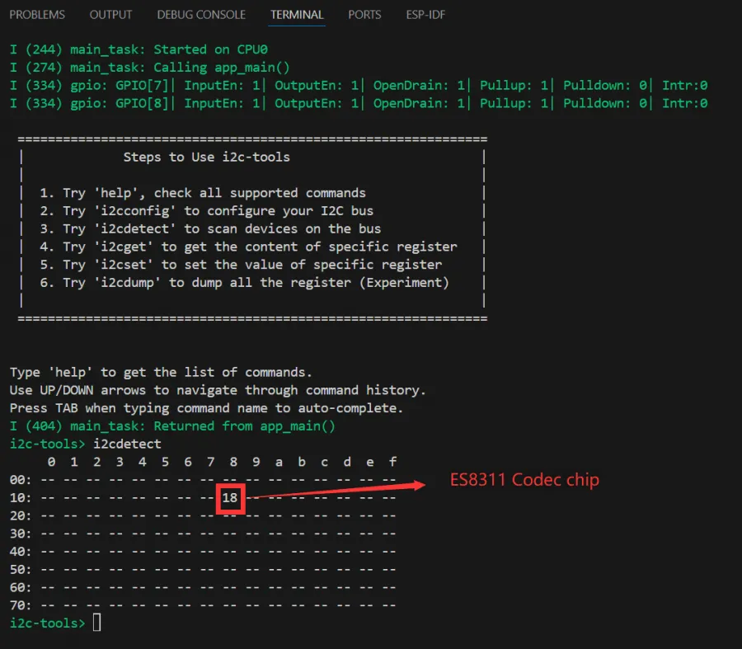This screenshot has height=649, width=742.
Task: Switch to the PROBLEMS tab
Action: point(37,14)
